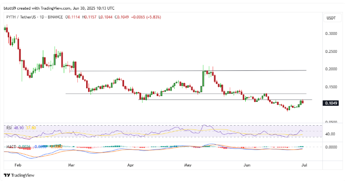This screenshot has height=181, width=345.
Task: Click the 0.0000 MACD scale label
Action: pos(331,147)
